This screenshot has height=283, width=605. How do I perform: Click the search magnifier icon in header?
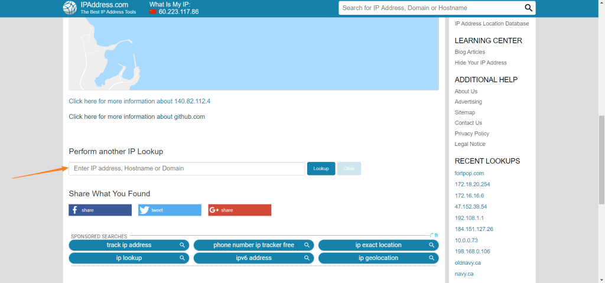(528, 8)
